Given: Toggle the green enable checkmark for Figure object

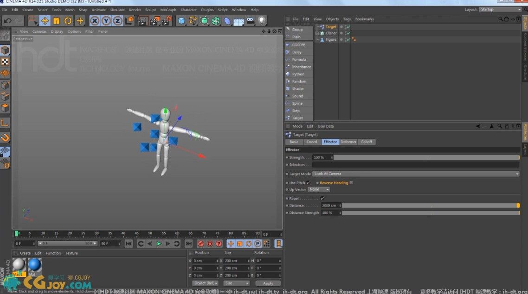Looking at the screenshot, I should pyautogui.click(x=348, y=40).
